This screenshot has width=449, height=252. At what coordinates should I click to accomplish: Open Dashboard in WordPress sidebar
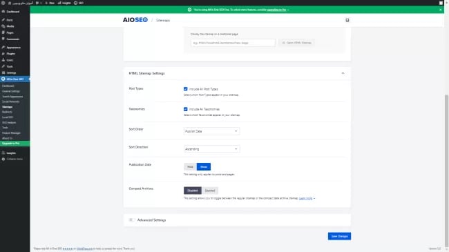pyautogui.click(x=13, y=12)
